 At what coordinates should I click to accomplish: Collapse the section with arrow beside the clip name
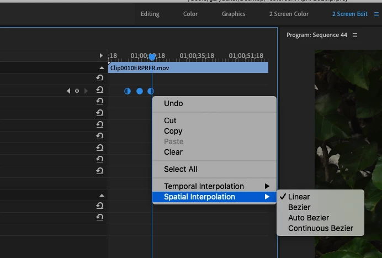click(x=102, y=68)
